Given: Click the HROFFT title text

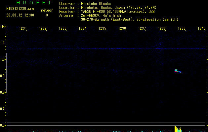Looking at the screenshot, I should click(x=34, y=3).
